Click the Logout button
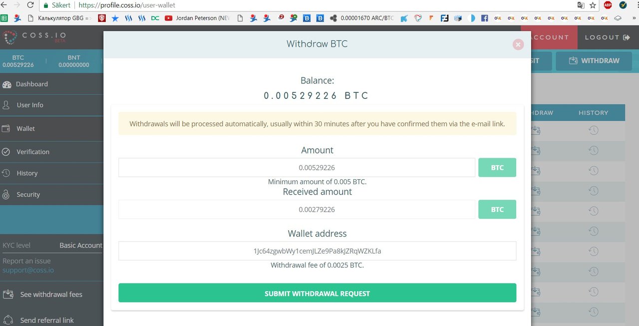Image resolution: width=639 pixels, height=326 pixels. pyautogui.click(x=608, y=37)
